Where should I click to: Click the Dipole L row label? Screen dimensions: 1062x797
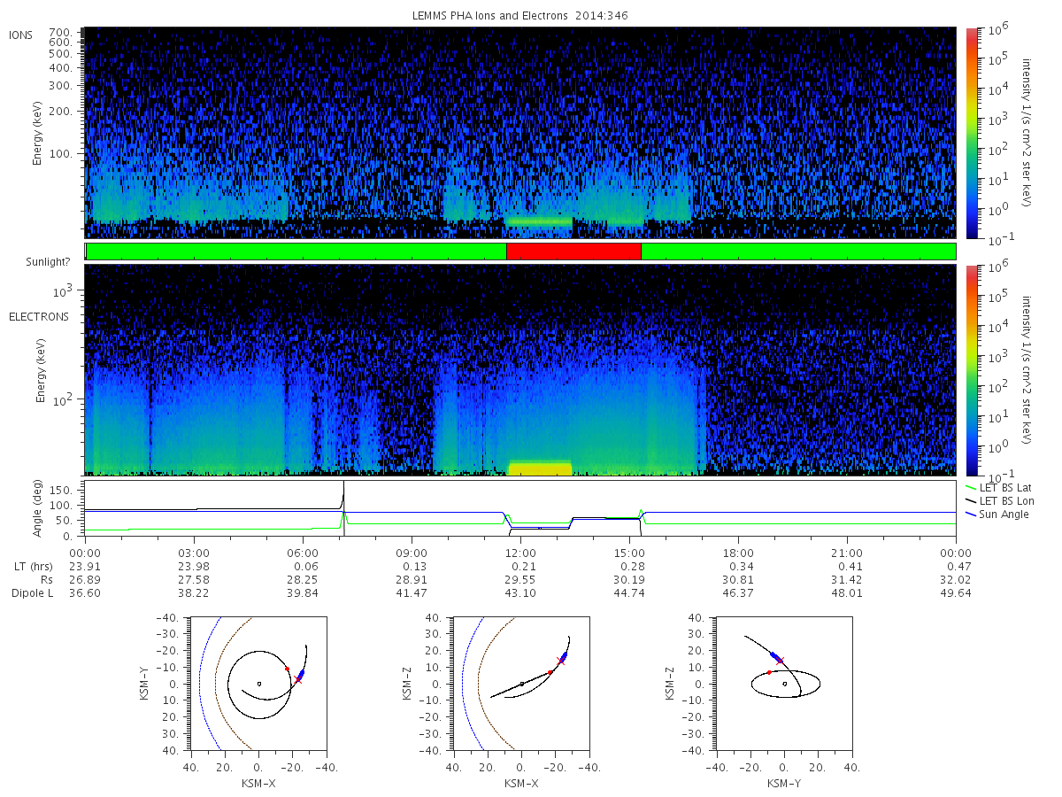point(32,592)
